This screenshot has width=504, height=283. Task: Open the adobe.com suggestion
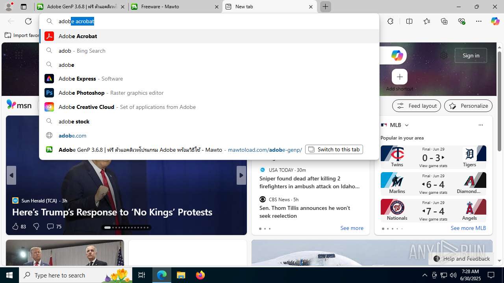tap(209, 136)
